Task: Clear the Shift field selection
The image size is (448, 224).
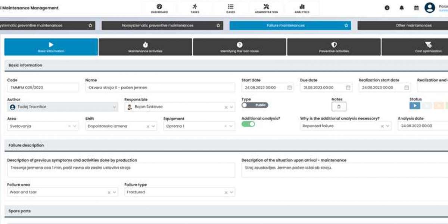Action: [148, 127]
